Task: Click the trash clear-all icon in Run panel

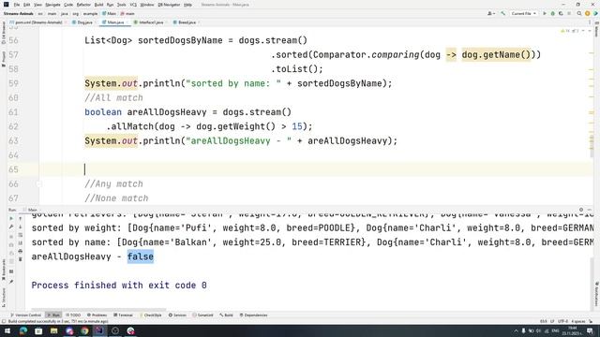Action: pos(21,259)
